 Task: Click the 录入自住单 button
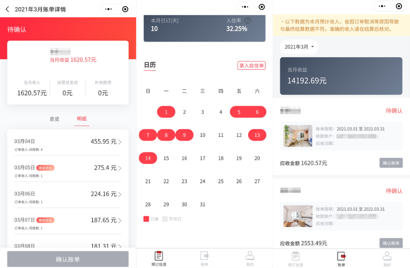click(x=251, y=66)
